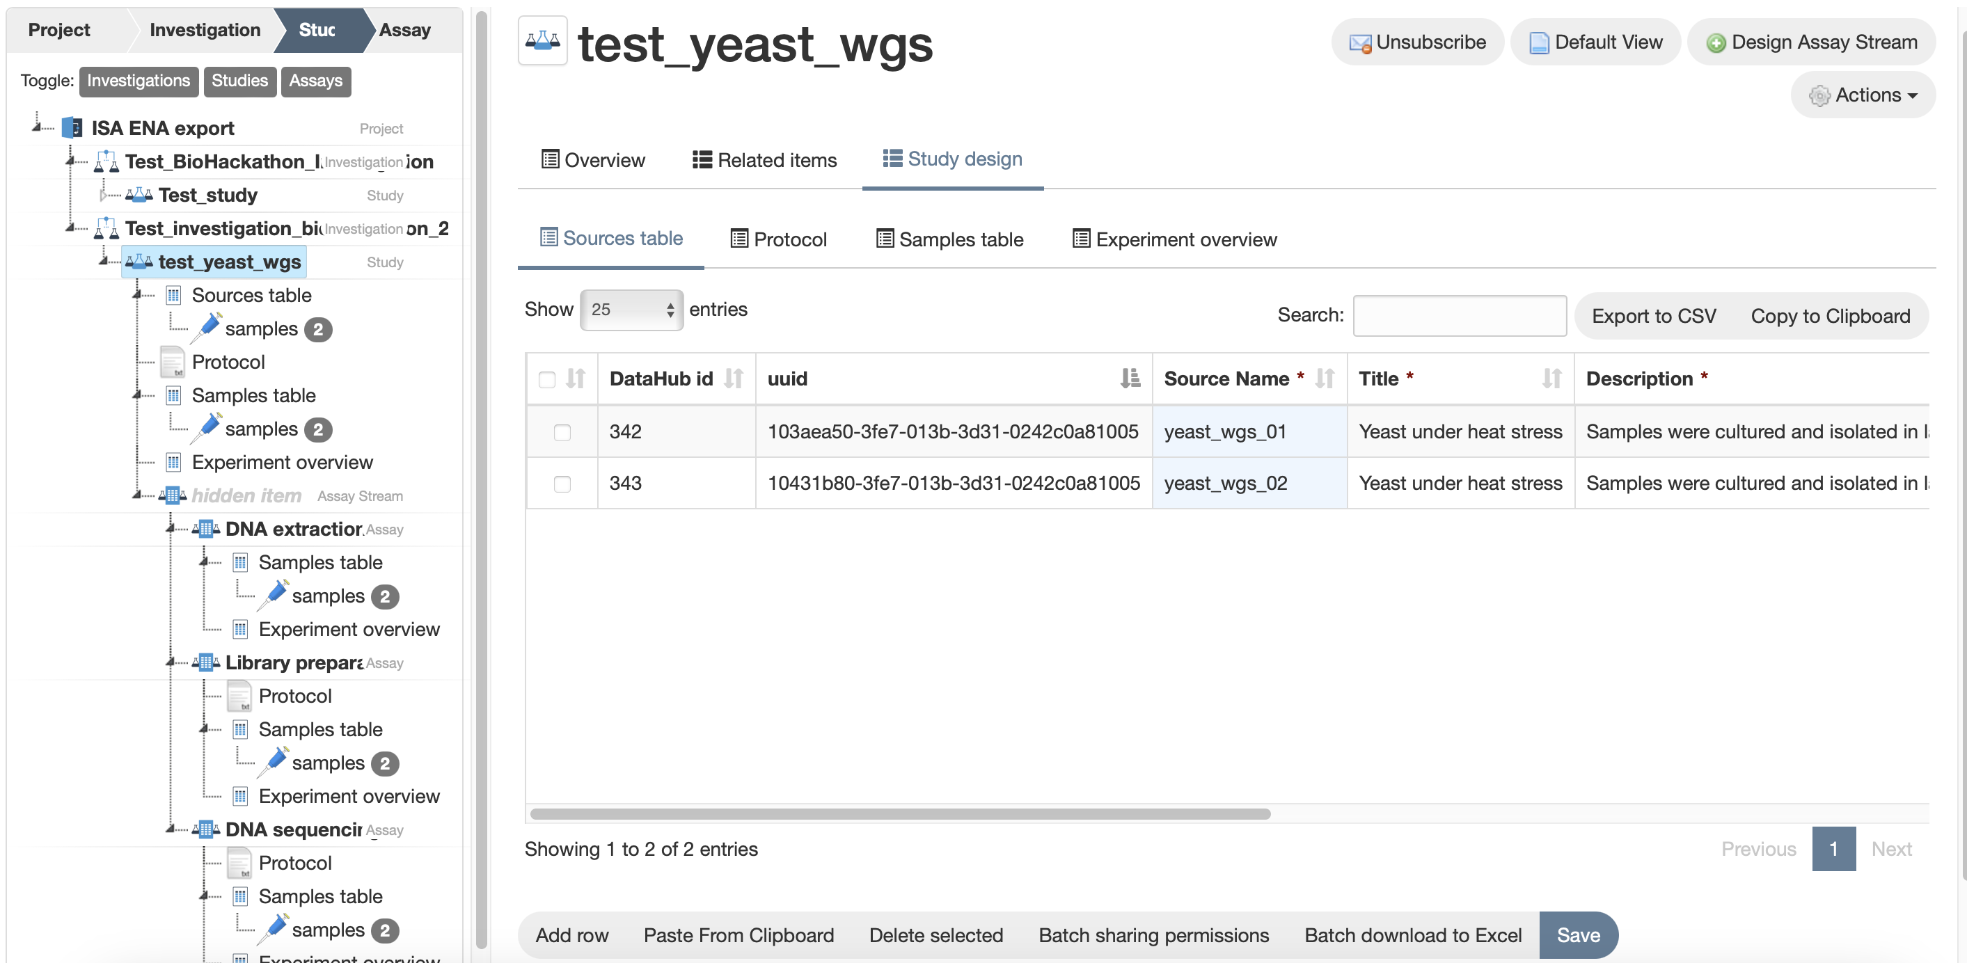
Task: Click the pipette icon under DNA extraction samples
Action: pyautogui.click(x=274, y=595)
